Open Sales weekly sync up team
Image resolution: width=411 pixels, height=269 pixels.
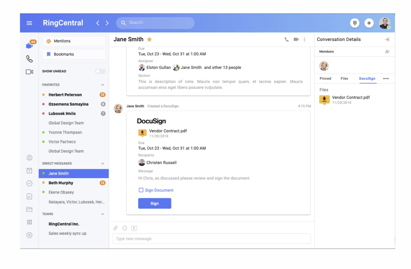point(74,234)
